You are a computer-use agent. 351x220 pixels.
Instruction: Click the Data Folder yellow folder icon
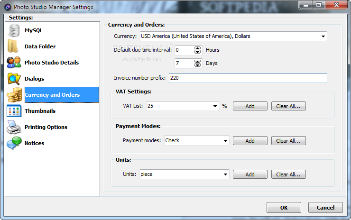[x=12, y=46]
